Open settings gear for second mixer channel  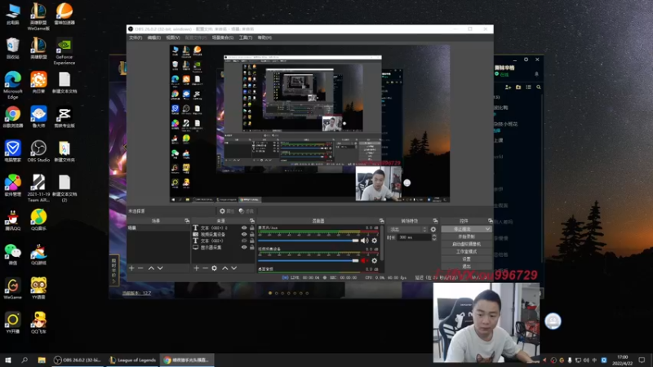coord(375,260)
